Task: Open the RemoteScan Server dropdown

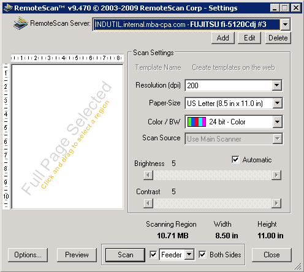Action: pyautogui.click(x=285, y=25)
